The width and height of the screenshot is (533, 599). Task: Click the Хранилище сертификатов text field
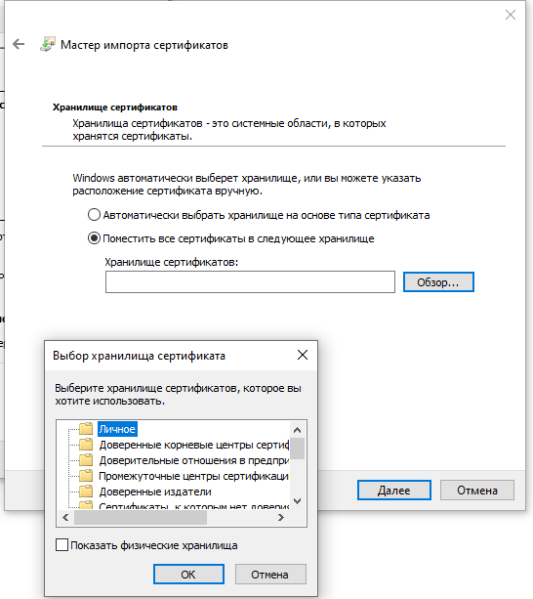pyautogui.click(x=250, y=282)
